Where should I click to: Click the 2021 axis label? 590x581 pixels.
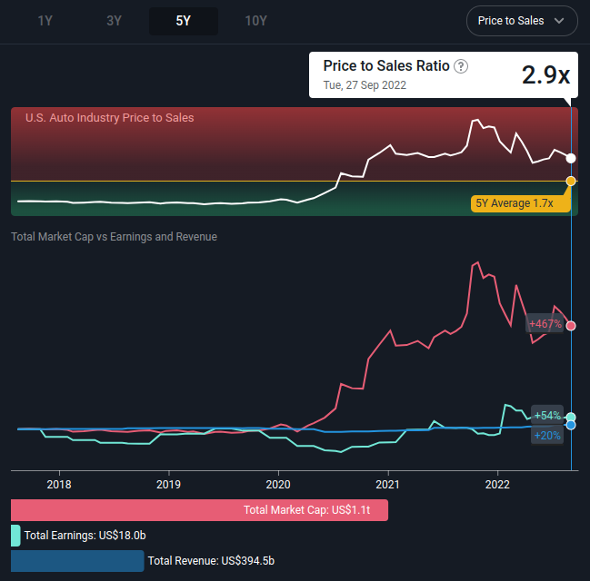(x=387, y=485)
